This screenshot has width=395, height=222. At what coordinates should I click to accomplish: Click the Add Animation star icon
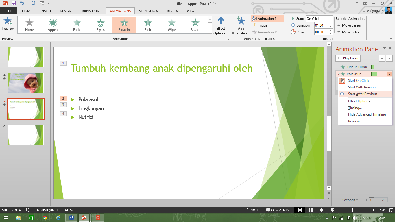point(241,21)
